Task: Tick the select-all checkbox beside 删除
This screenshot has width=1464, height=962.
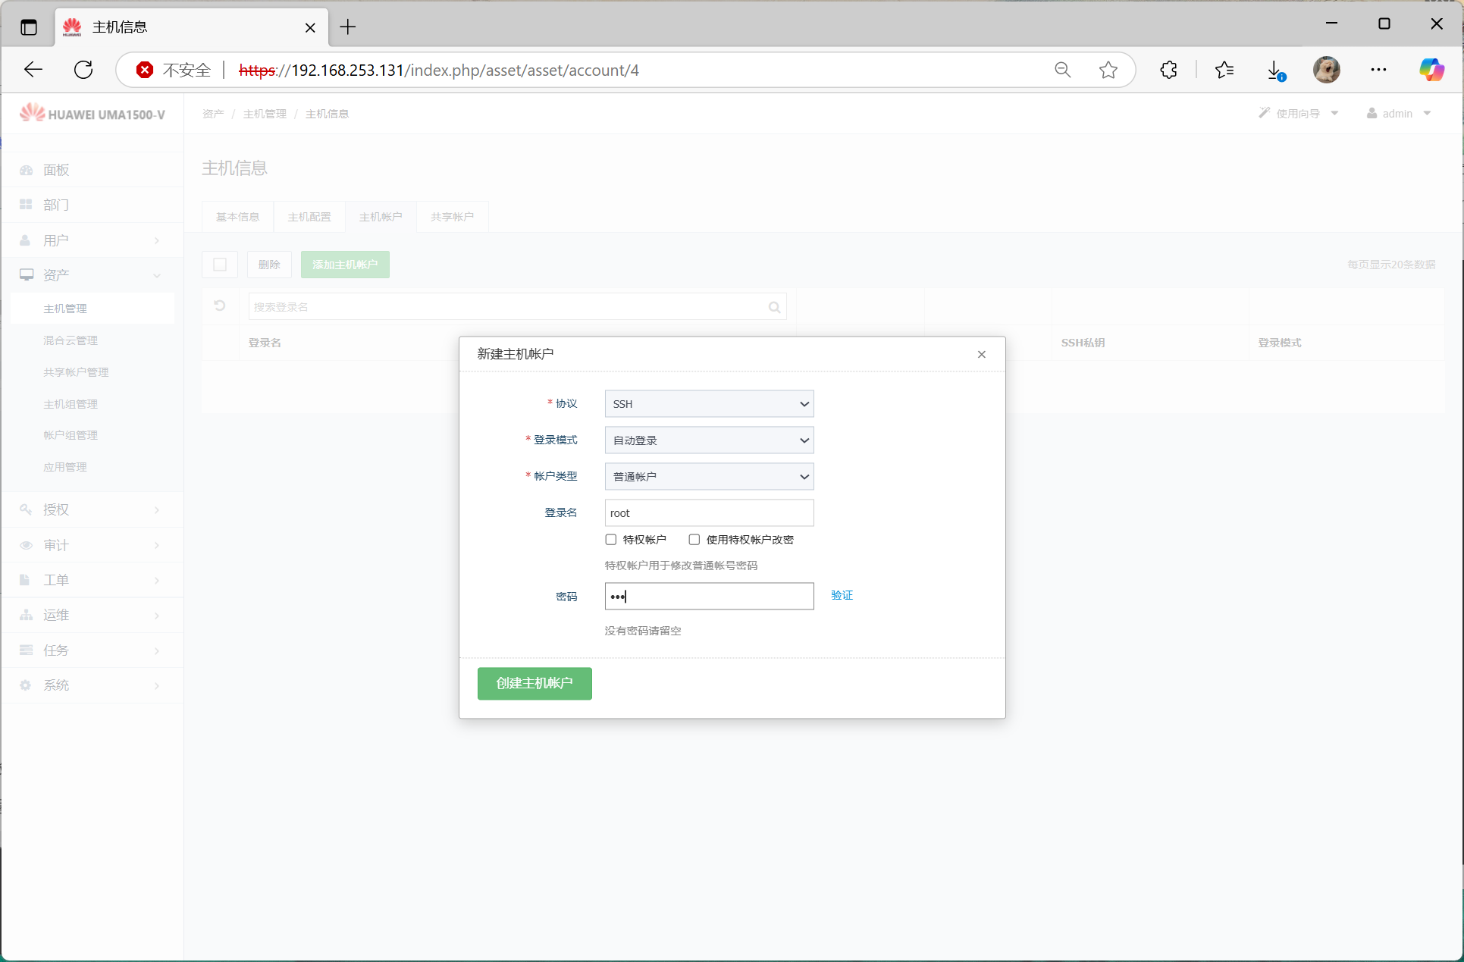Action: [x=220, y=265]
